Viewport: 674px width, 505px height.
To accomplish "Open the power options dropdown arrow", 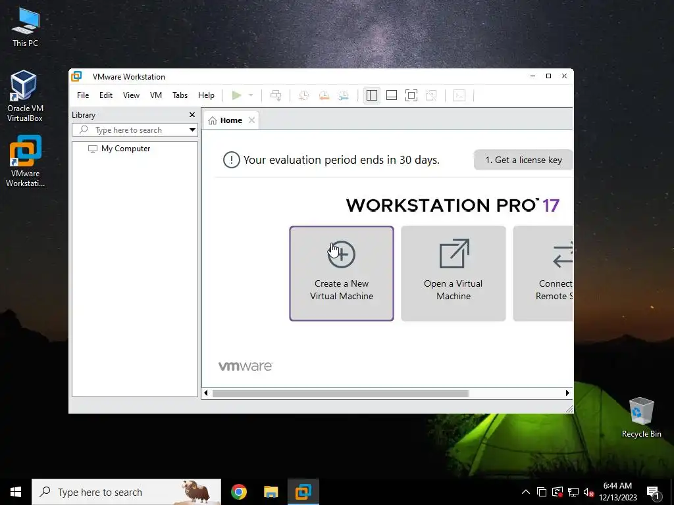I will click(251, 95).
